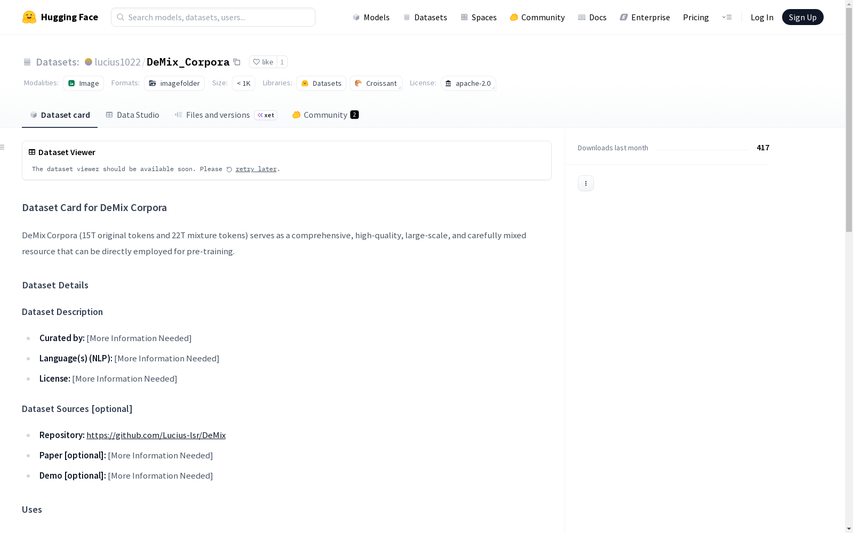
Task: Visit the Pricing page
Action: pos(696,17)
